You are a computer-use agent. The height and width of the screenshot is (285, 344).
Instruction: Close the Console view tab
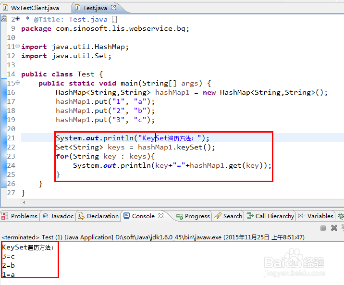click(161, 216)
